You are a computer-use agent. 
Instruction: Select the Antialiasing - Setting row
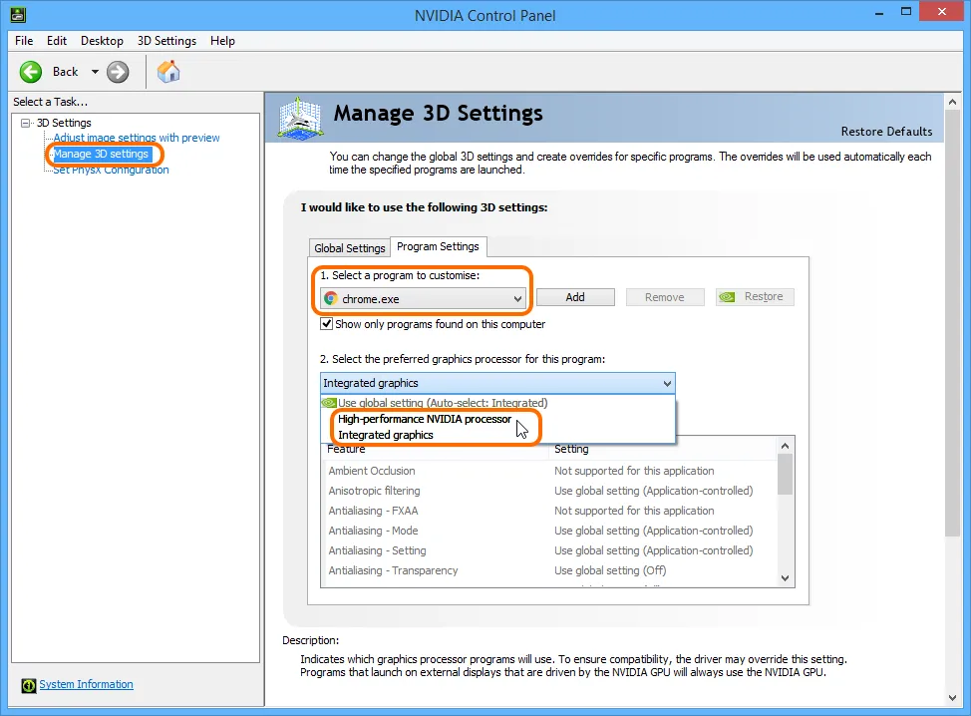pyautogui.click(x=548, y=550)
